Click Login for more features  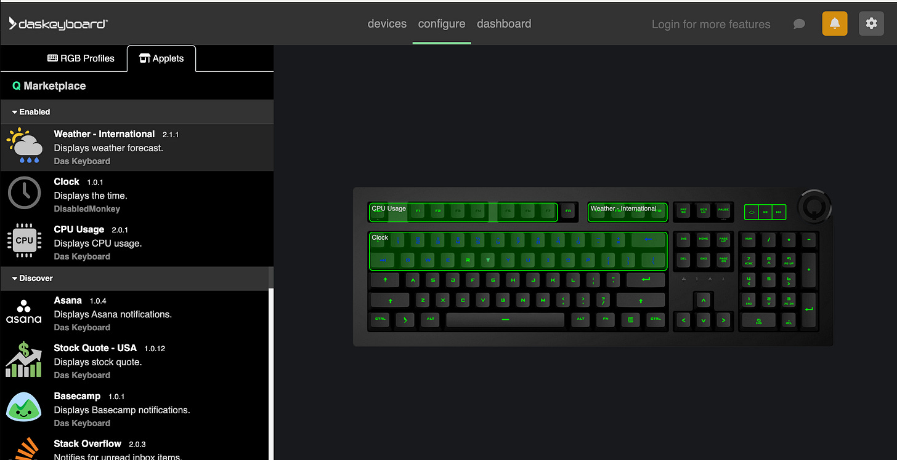pyautogui.click(x=711, y=25)
